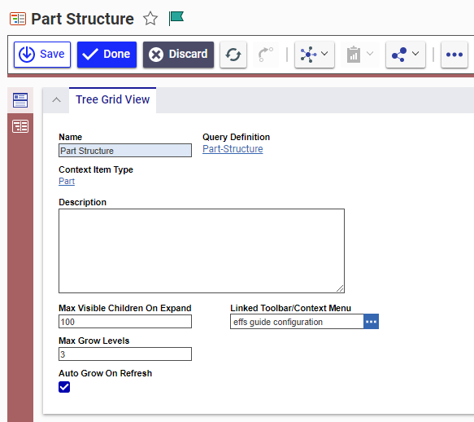Click the Part Structure item type icon

(x=18, y=19)
